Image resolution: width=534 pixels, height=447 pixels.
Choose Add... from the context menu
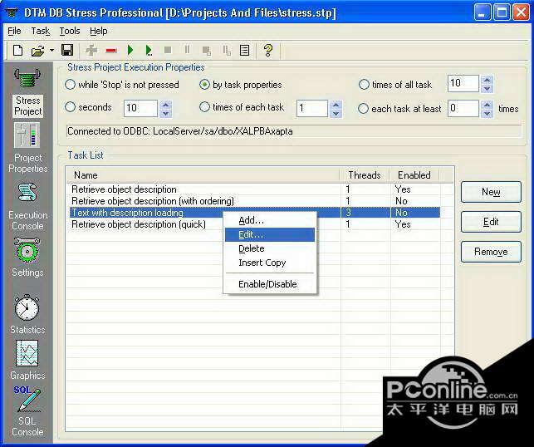point(270,220)
